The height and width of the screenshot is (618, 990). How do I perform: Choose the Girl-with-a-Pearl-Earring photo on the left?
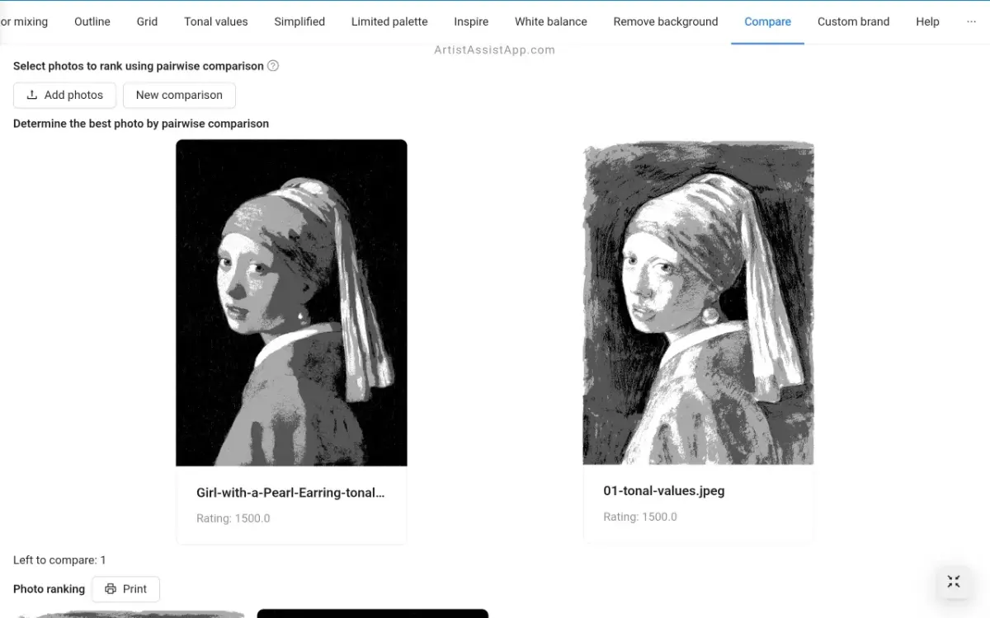[291, 302]
